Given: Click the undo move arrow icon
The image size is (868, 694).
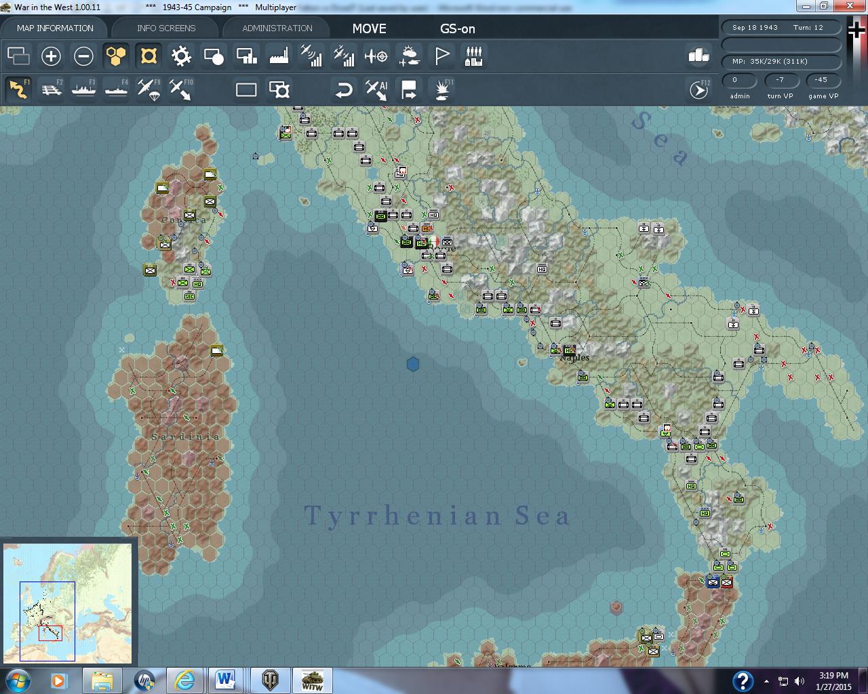Looking at the screenshot, I should tap(344, 89).
